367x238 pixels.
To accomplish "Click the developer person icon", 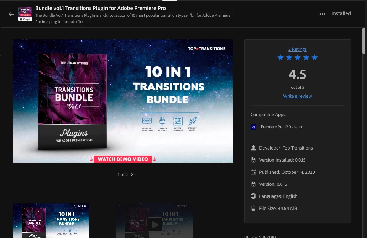I will coord(253,148).
